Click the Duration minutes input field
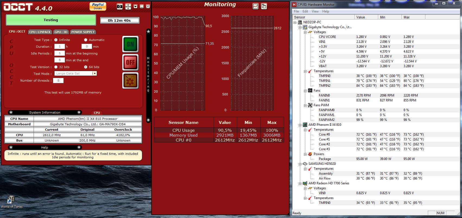 (87, 46)
